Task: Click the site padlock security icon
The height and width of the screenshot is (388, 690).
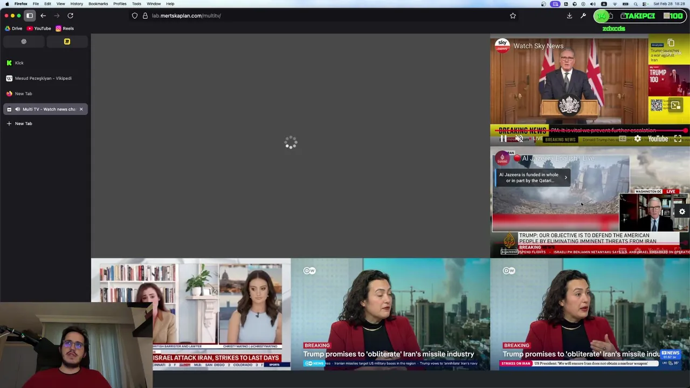Action: (x=145, y=16)
